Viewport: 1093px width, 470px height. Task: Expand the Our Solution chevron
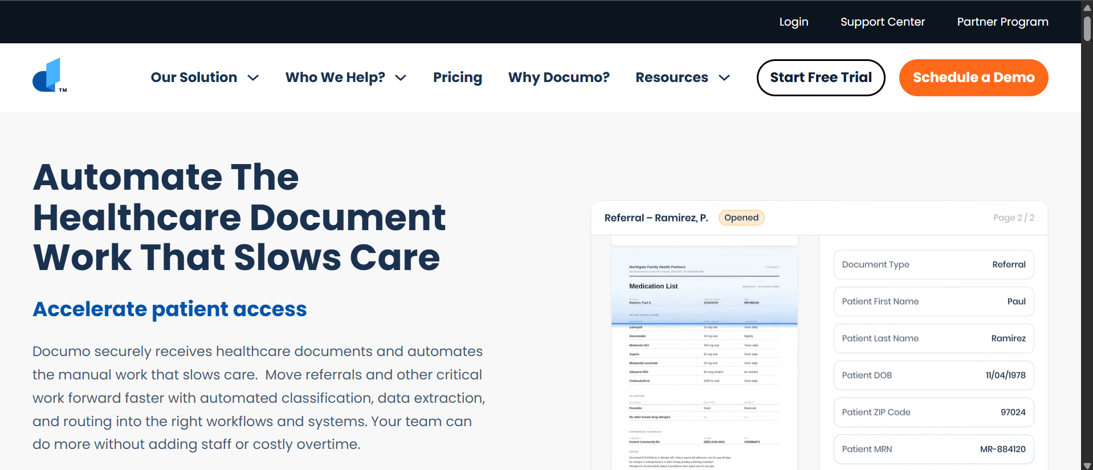pos(253,78)
